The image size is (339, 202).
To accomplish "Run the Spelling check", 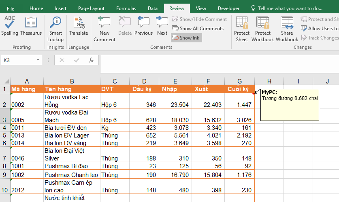I will tap(9, 27).
